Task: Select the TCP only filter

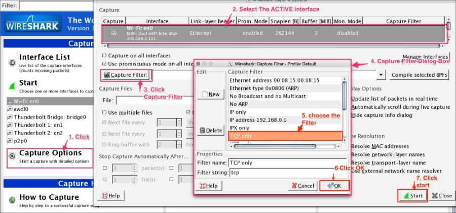Action: (285, 136)
